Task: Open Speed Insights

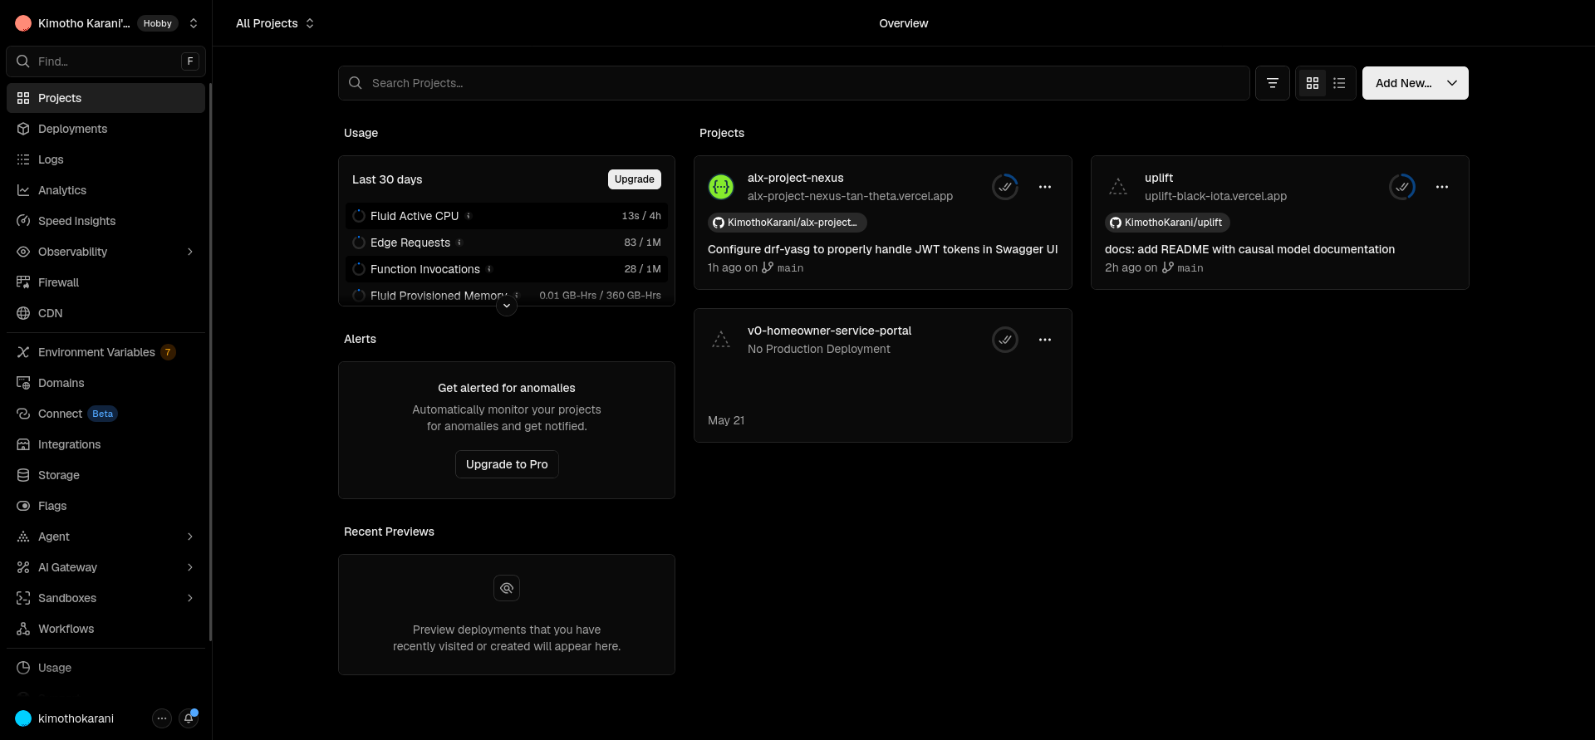Action: 106,221
